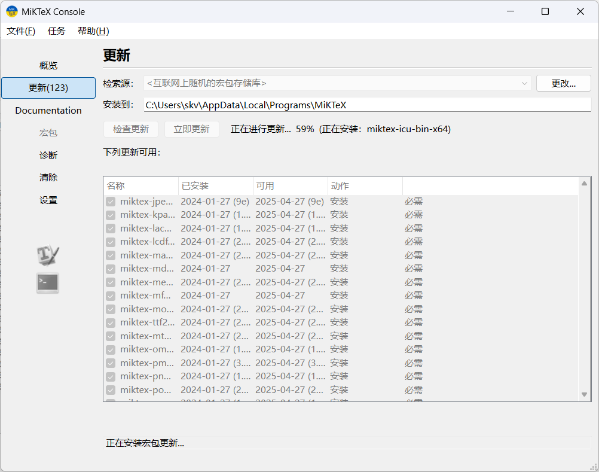Toggle checkbox for miktex-md... package
The width and height of the screenshot is (599, 472).
(x=111, y=269)
